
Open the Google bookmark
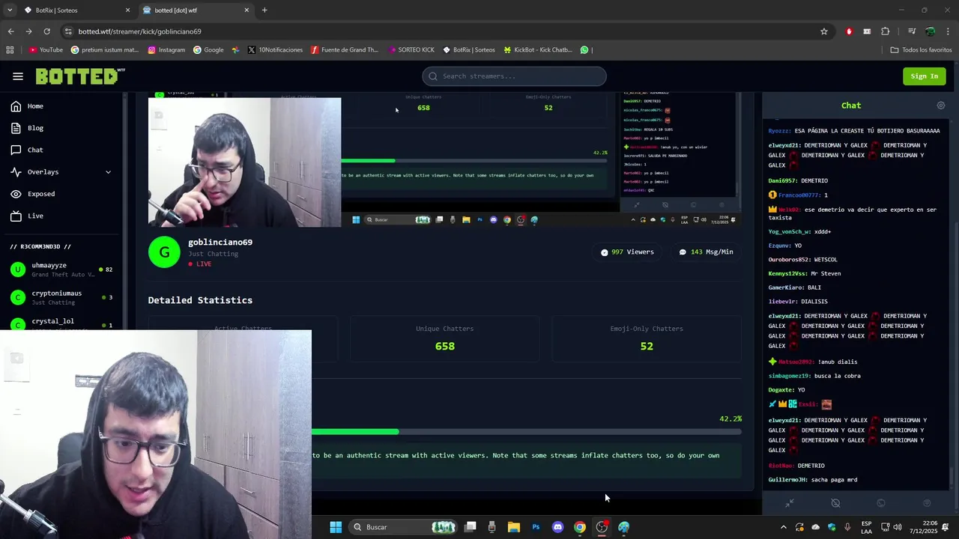point(208,50)
